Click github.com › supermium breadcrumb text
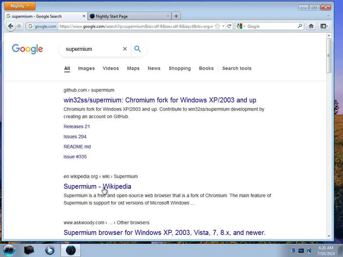The height and width of the screenshot is (257, 343). 89,90
